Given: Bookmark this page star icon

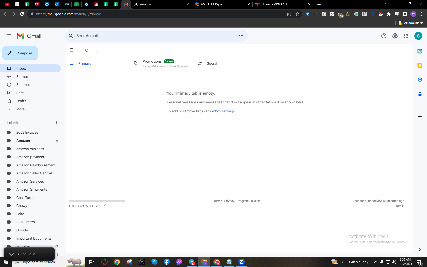Looking at the screenshot, I should [x=297, y=14].
